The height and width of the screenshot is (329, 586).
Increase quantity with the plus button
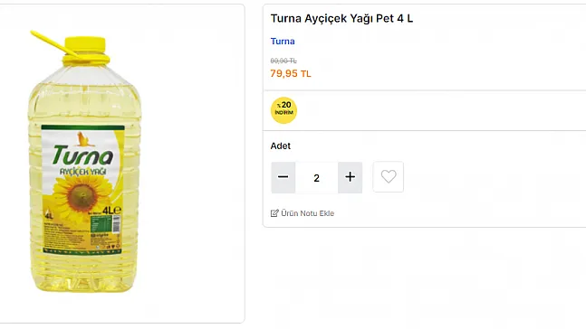(351, 177)
